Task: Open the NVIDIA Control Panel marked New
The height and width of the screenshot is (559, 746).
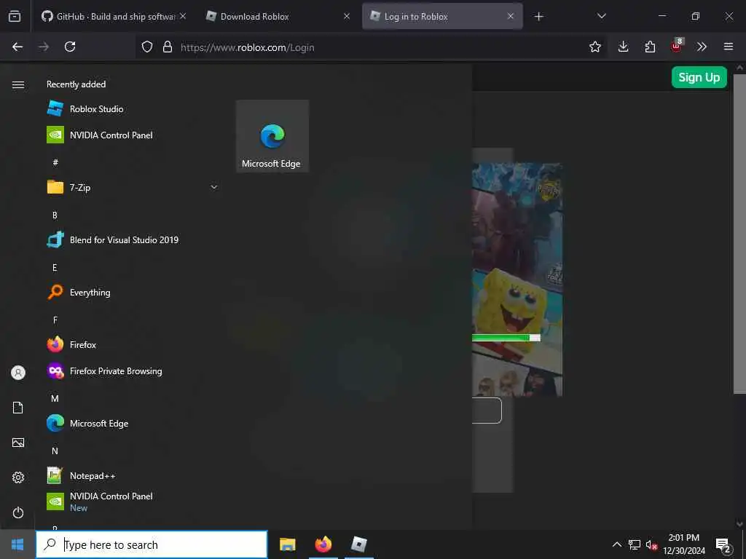Action: [x=133, y=501]
